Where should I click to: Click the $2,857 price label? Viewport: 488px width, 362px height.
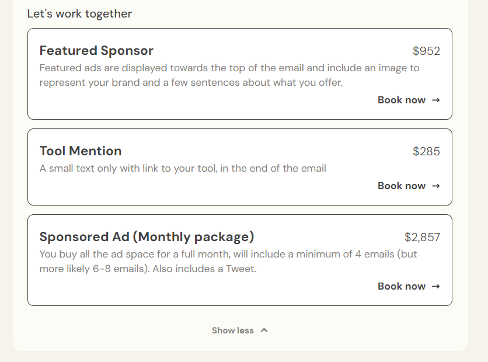422,237
